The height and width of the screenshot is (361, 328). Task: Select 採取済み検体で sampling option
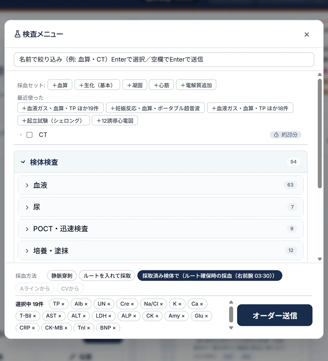(210, 276)
